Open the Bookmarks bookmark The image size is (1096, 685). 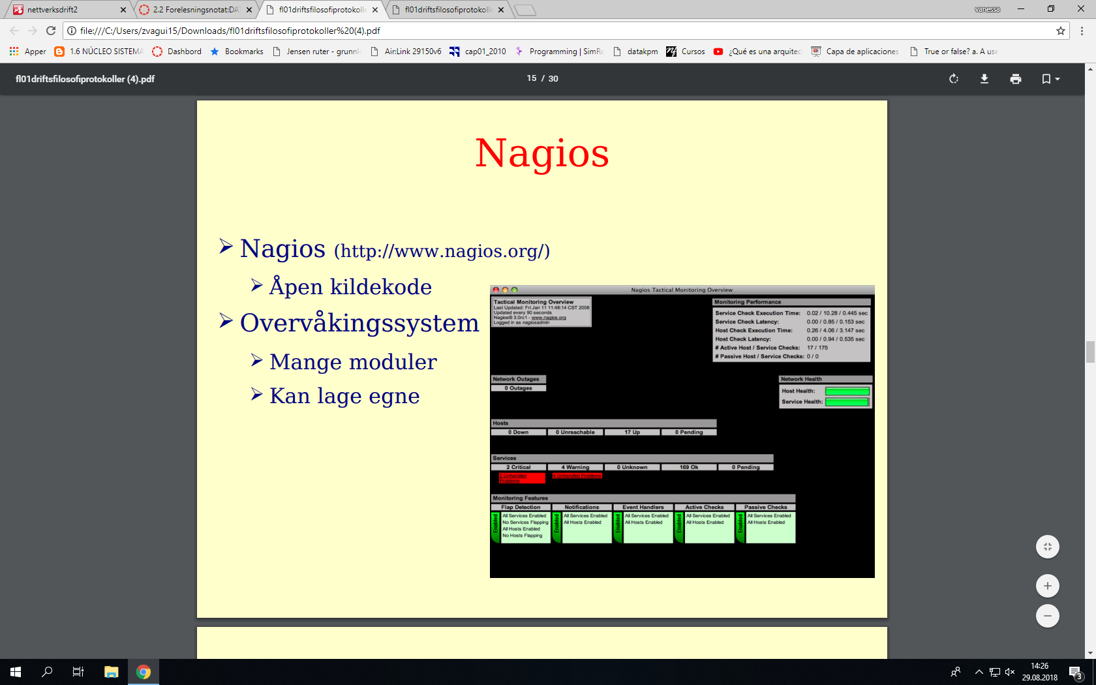point(237,52)
